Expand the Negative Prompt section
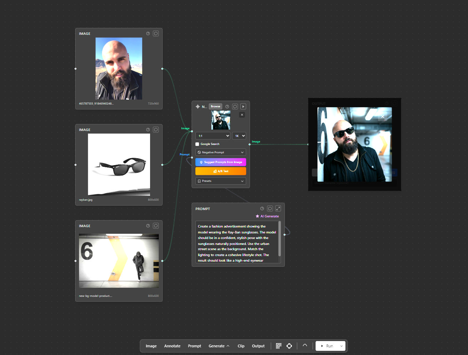468x355 pixels. [x=220, y=152]
